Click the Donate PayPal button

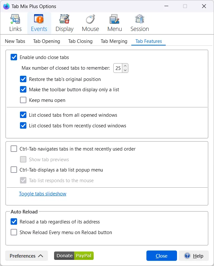[74, 256]
